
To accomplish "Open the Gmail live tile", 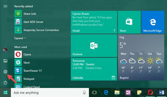I will click(x=94, y=22).
